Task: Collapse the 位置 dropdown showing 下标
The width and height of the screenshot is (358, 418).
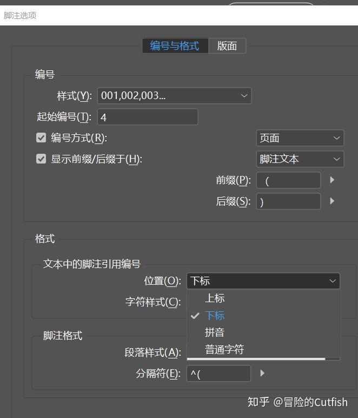Action: point(263,280)
